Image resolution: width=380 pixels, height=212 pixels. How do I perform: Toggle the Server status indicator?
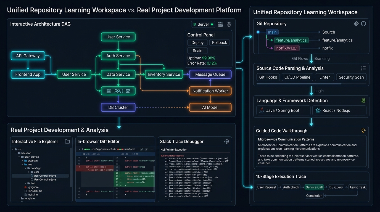coord(212,24)
